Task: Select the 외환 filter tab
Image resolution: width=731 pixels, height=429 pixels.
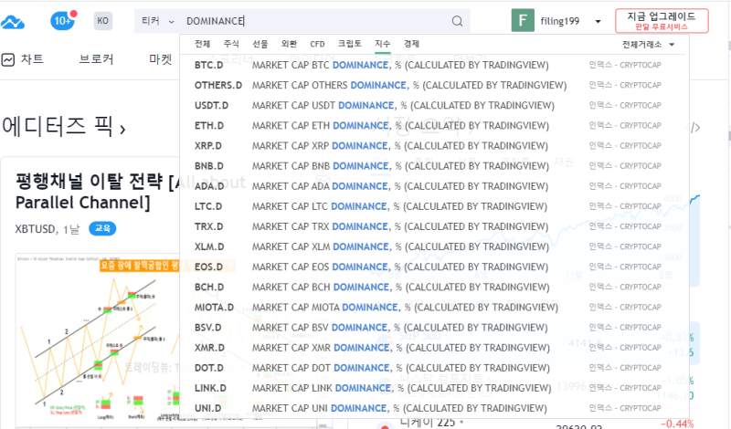Action: [x=289, y=44]
